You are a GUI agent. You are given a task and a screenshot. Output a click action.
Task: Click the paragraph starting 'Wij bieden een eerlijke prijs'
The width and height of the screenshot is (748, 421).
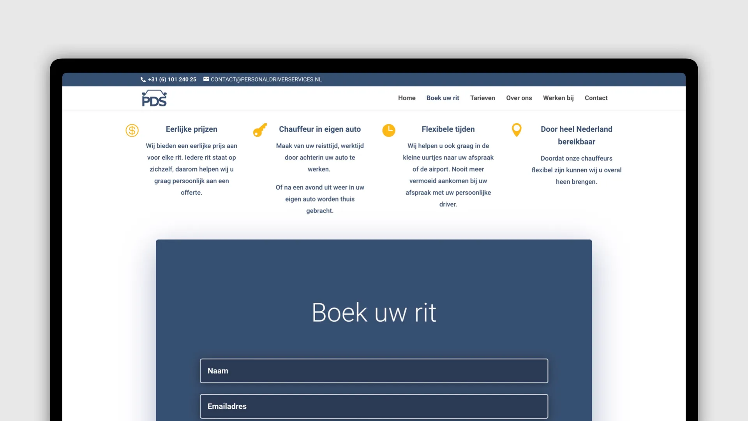[192, 169]
